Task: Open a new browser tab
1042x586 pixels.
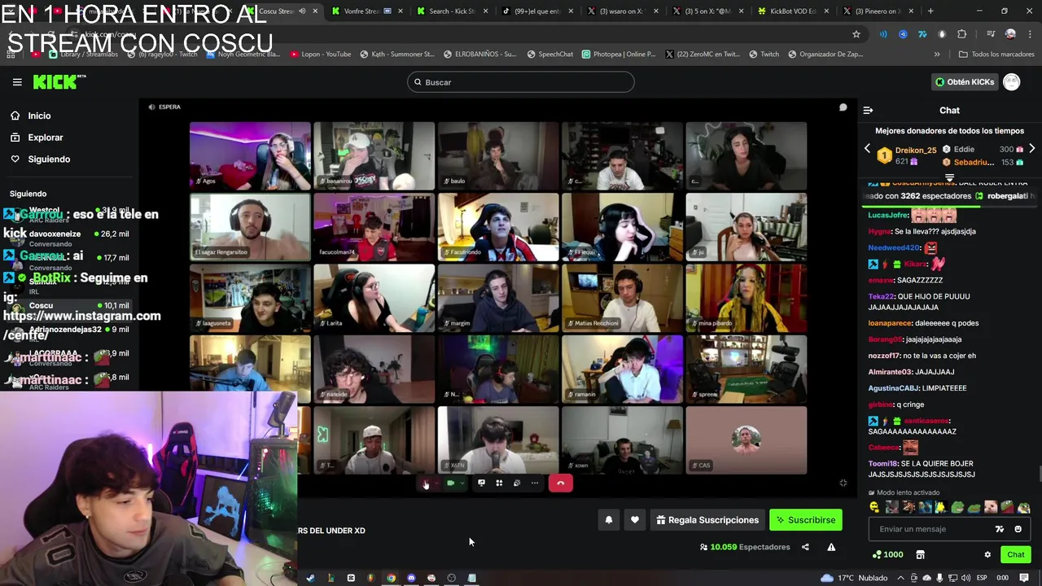Action: point(930,11)
